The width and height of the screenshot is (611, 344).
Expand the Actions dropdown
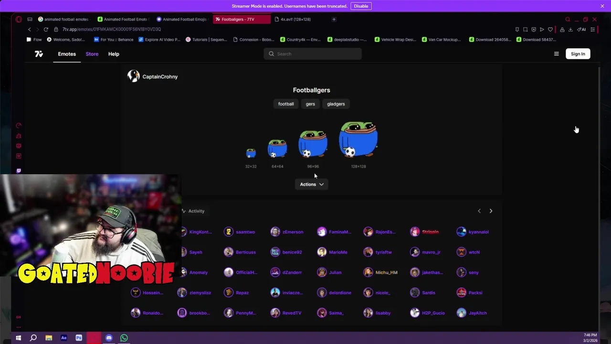311,184
